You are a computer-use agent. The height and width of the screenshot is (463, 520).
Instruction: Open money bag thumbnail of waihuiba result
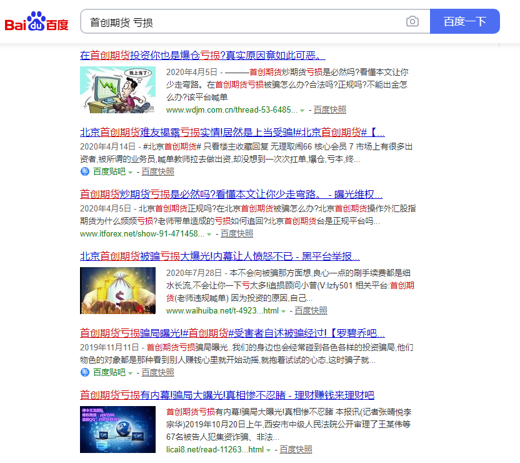(117, 290)
